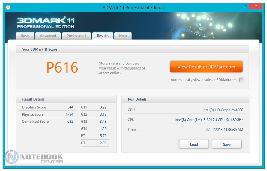The height and width of the screenshot is (171, 267).
Task: Select the GT3 result 3.43
Action: (x=103, y=121)
